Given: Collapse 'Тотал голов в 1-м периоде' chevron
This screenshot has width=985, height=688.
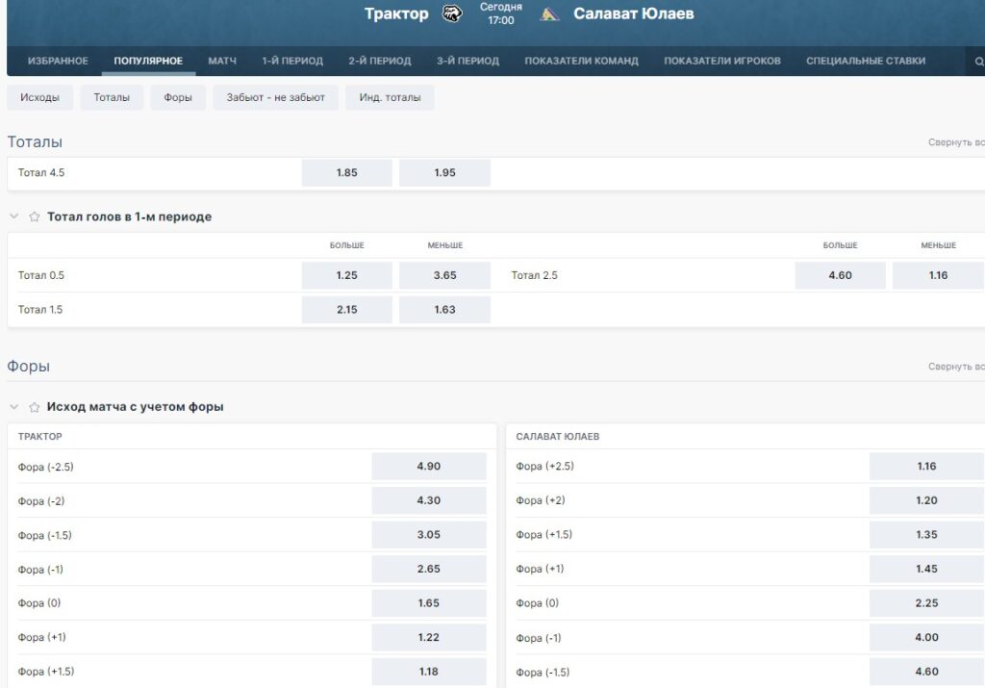Looking at the screenshot, I should click(13, 217).
